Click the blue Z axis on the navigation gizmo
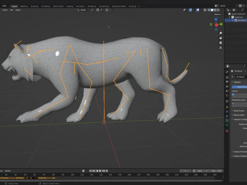 216,19
